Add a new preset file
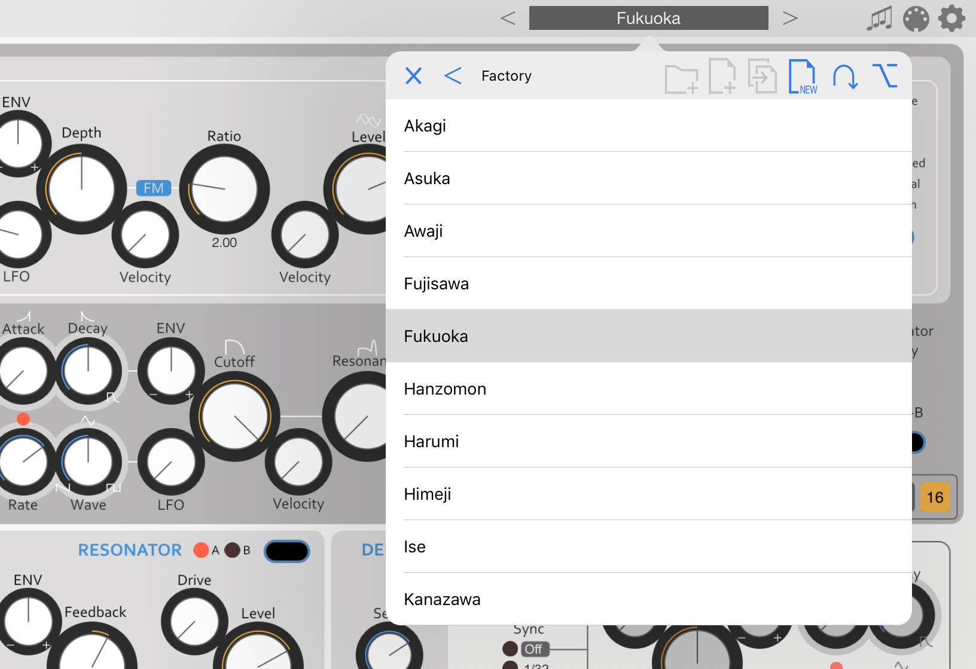The image size is (976, 669). pyautogui.click(x=722, y=76)
